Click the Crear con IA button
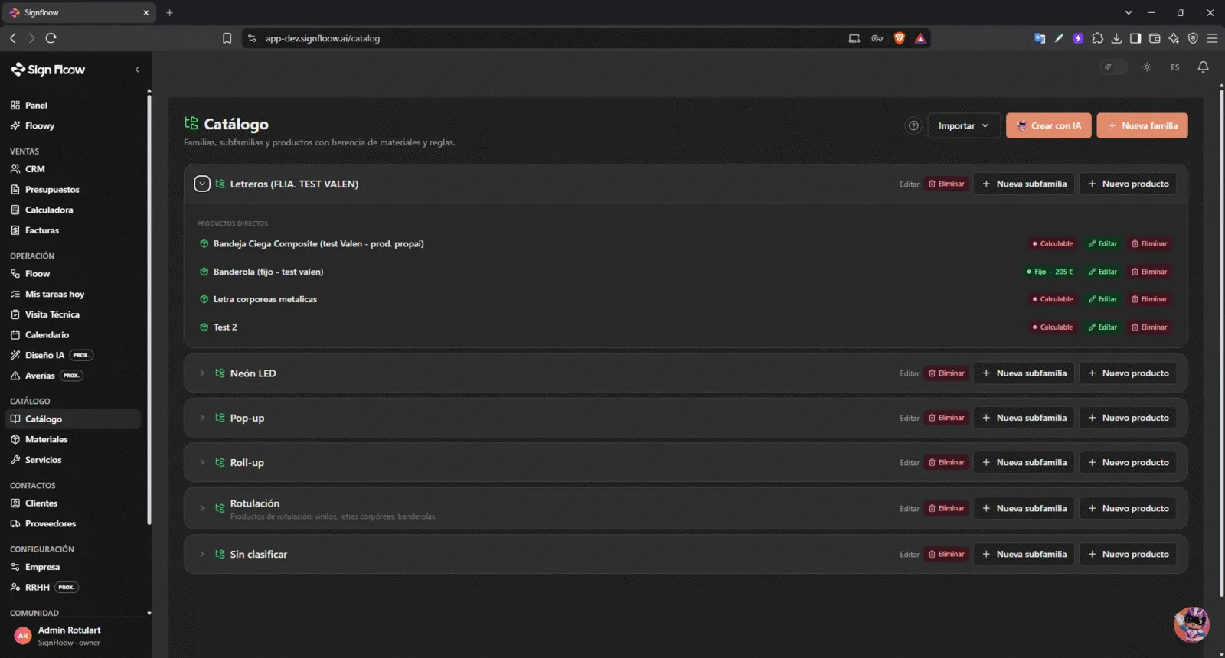The image size is (1225, 658). [x=1048, y=125]
